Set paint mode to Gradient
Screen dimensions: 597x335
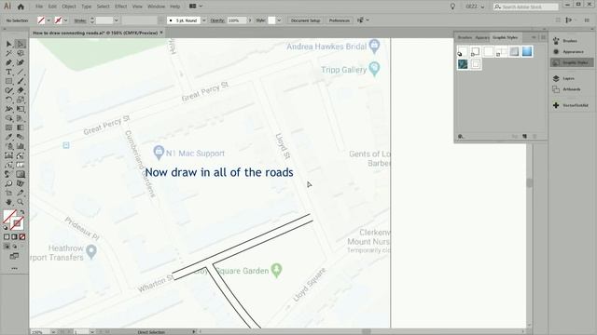point(15,237)
